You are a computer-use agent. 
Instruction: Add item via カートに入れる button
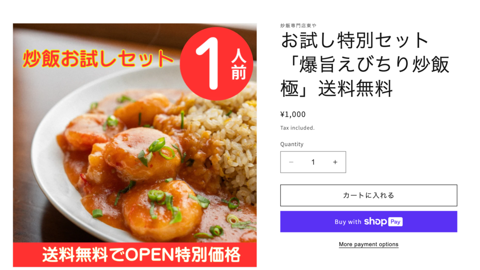pos(368,195)
